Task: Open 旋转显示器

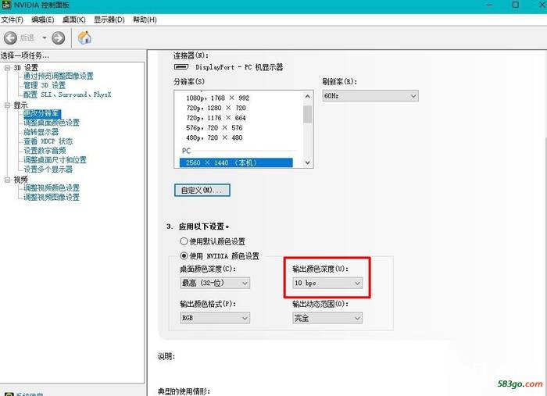Action: coord(41,132)
